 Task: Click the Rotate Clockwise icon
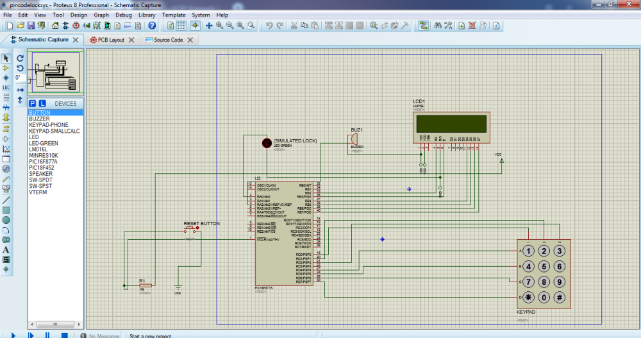20,58
